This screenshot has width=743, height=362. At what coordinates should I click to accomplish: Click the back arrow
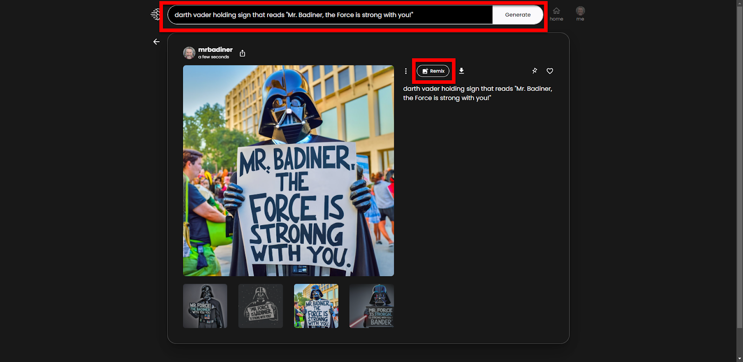point(156,42)
